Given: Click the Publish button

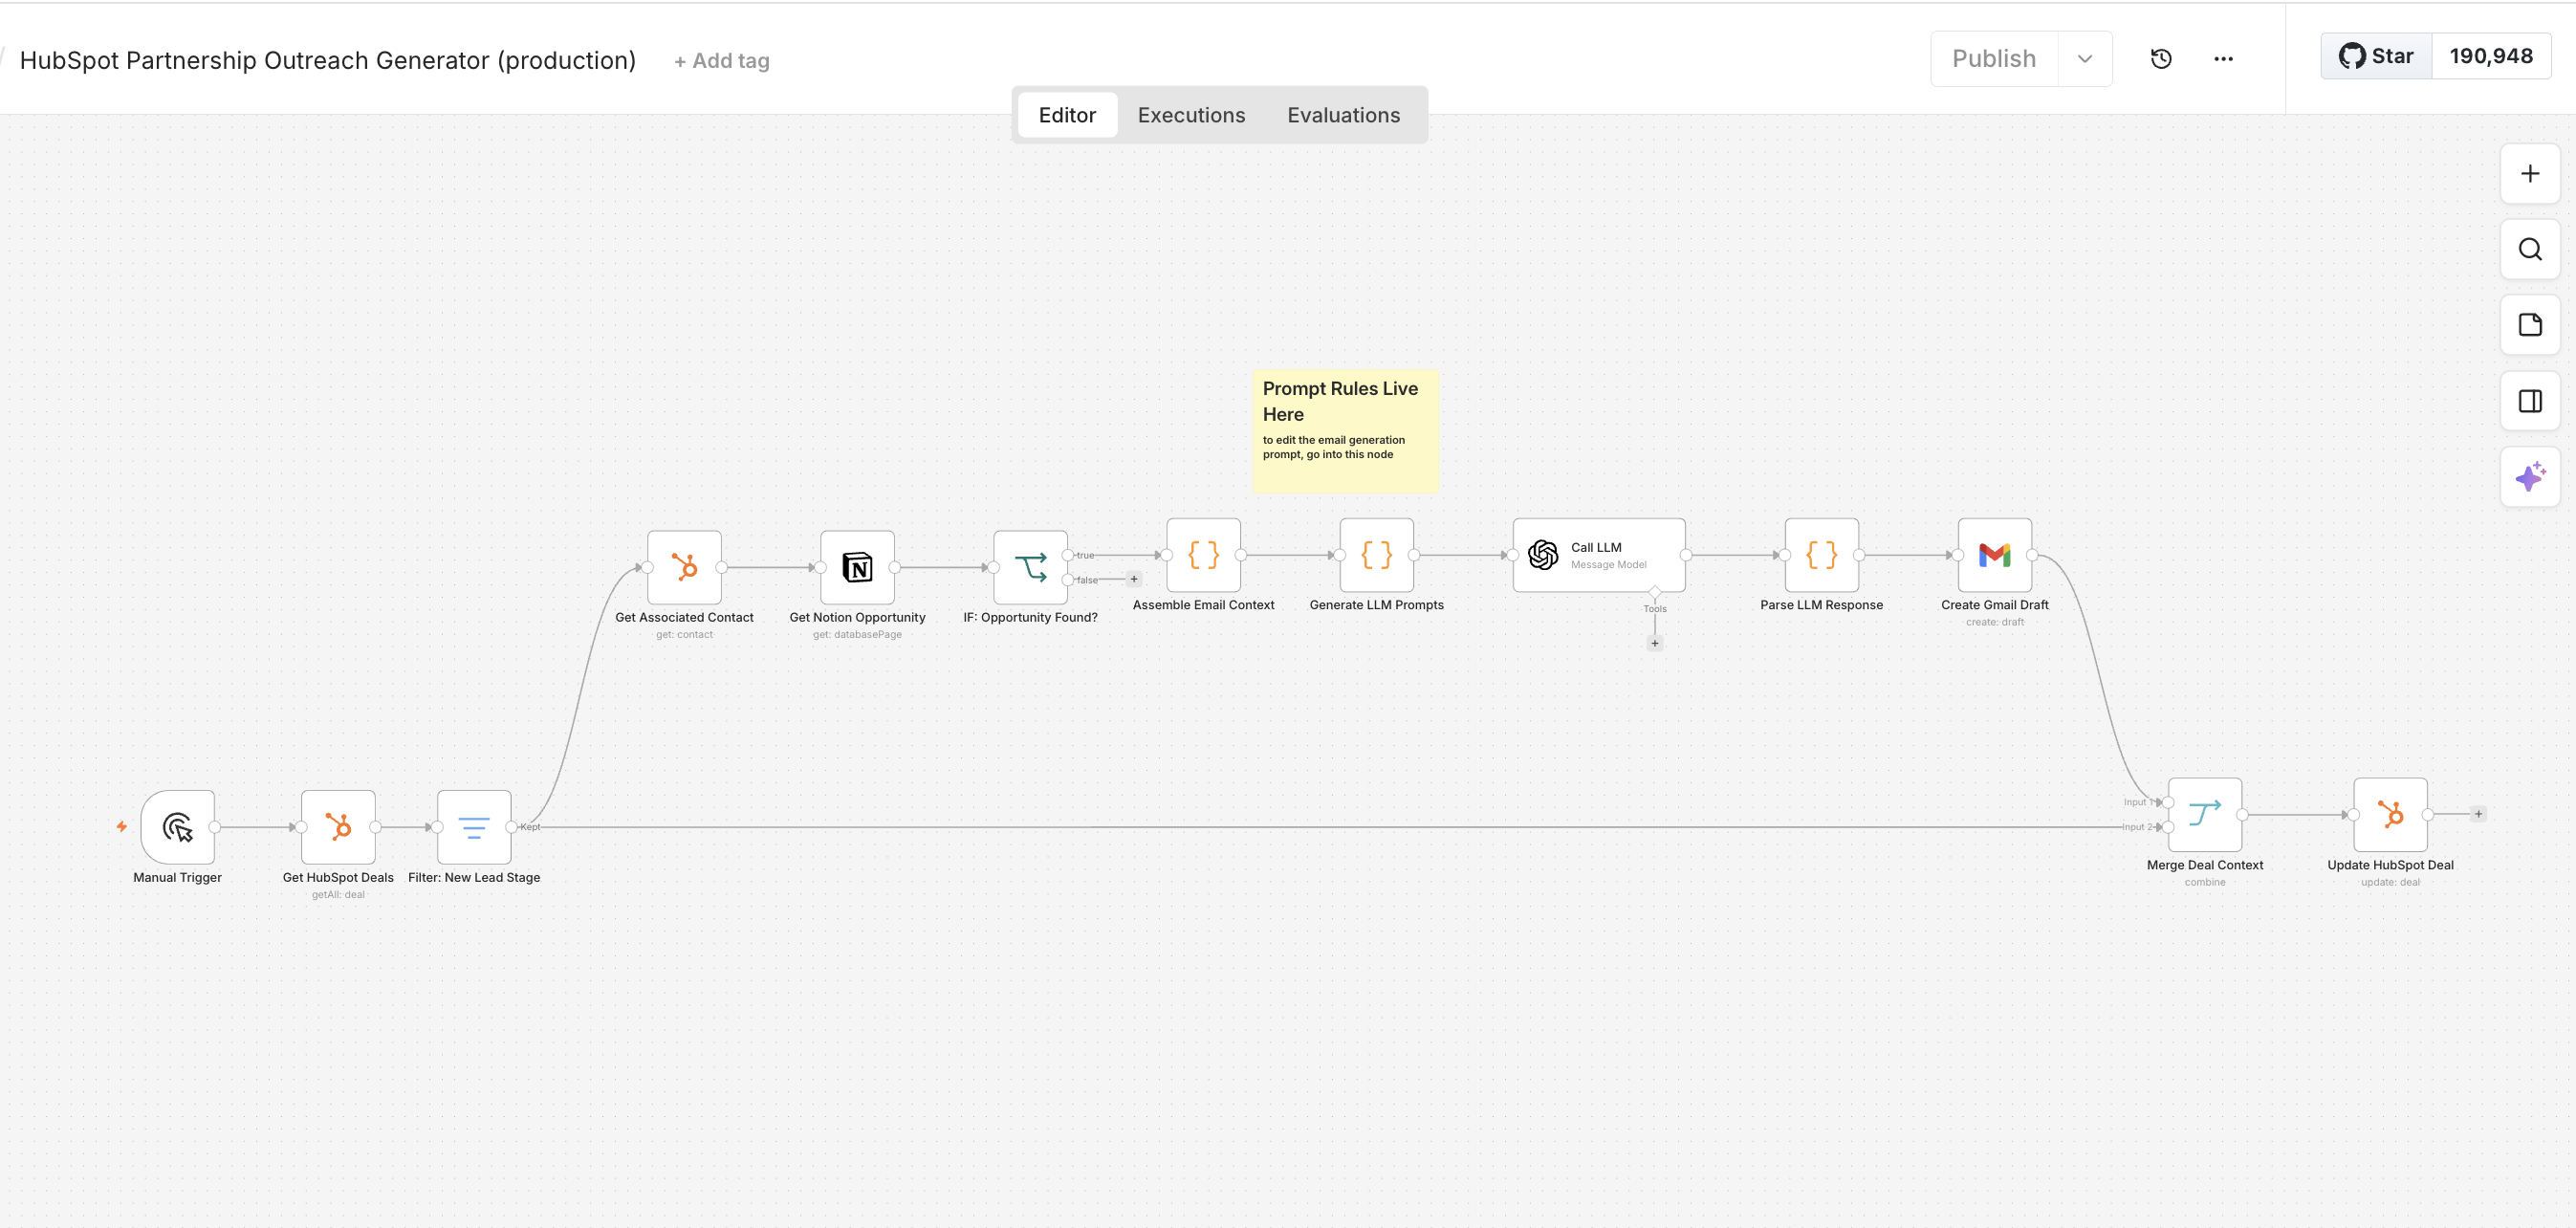Looking at the screenshot, I should 1994,59.
